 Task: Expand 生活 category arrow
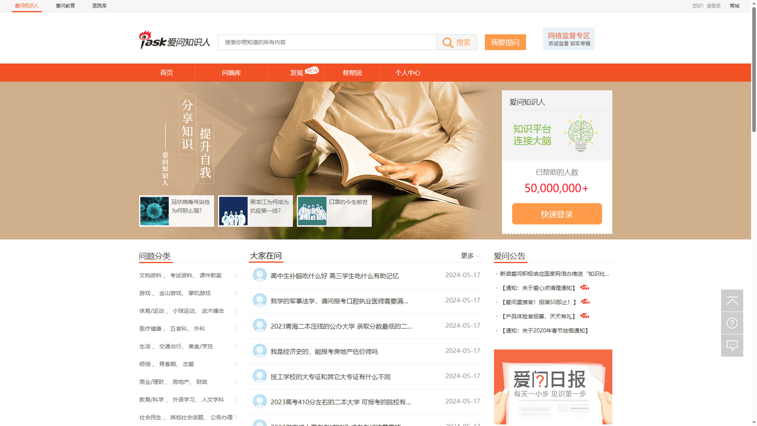point(236,347)
